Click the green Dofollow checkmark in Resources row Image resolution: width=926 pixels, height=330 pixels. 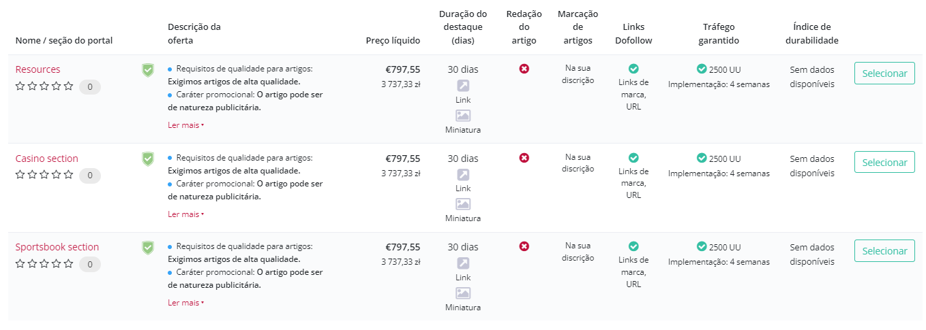coord(633,69)
